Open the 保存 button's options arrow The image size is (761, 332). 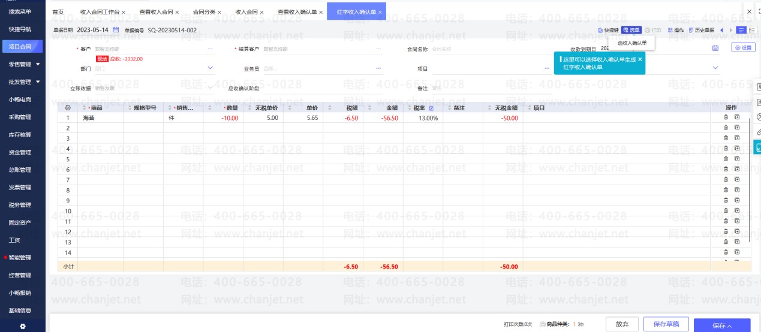point(730,326)
